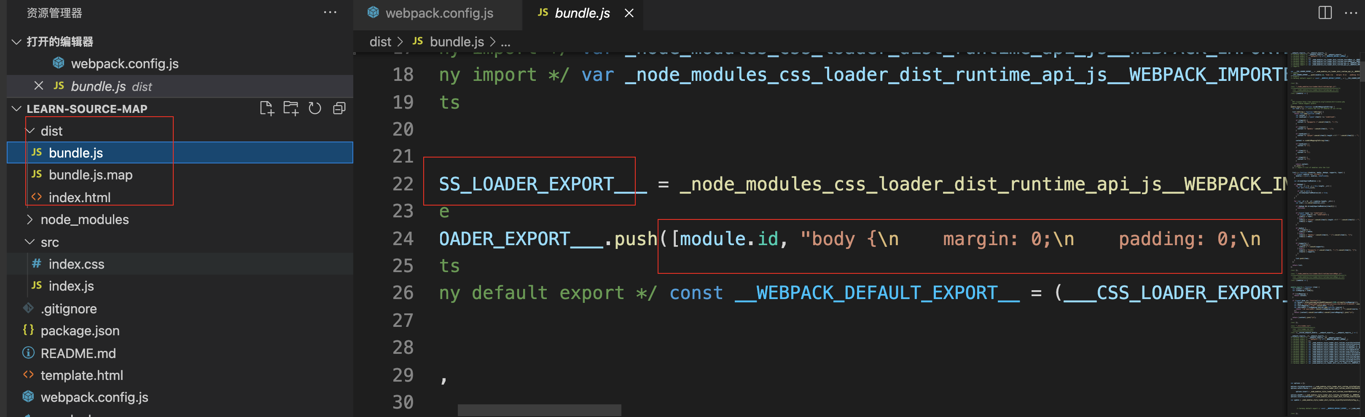
Task: Open package.json in the file tree
Action: 180,331
